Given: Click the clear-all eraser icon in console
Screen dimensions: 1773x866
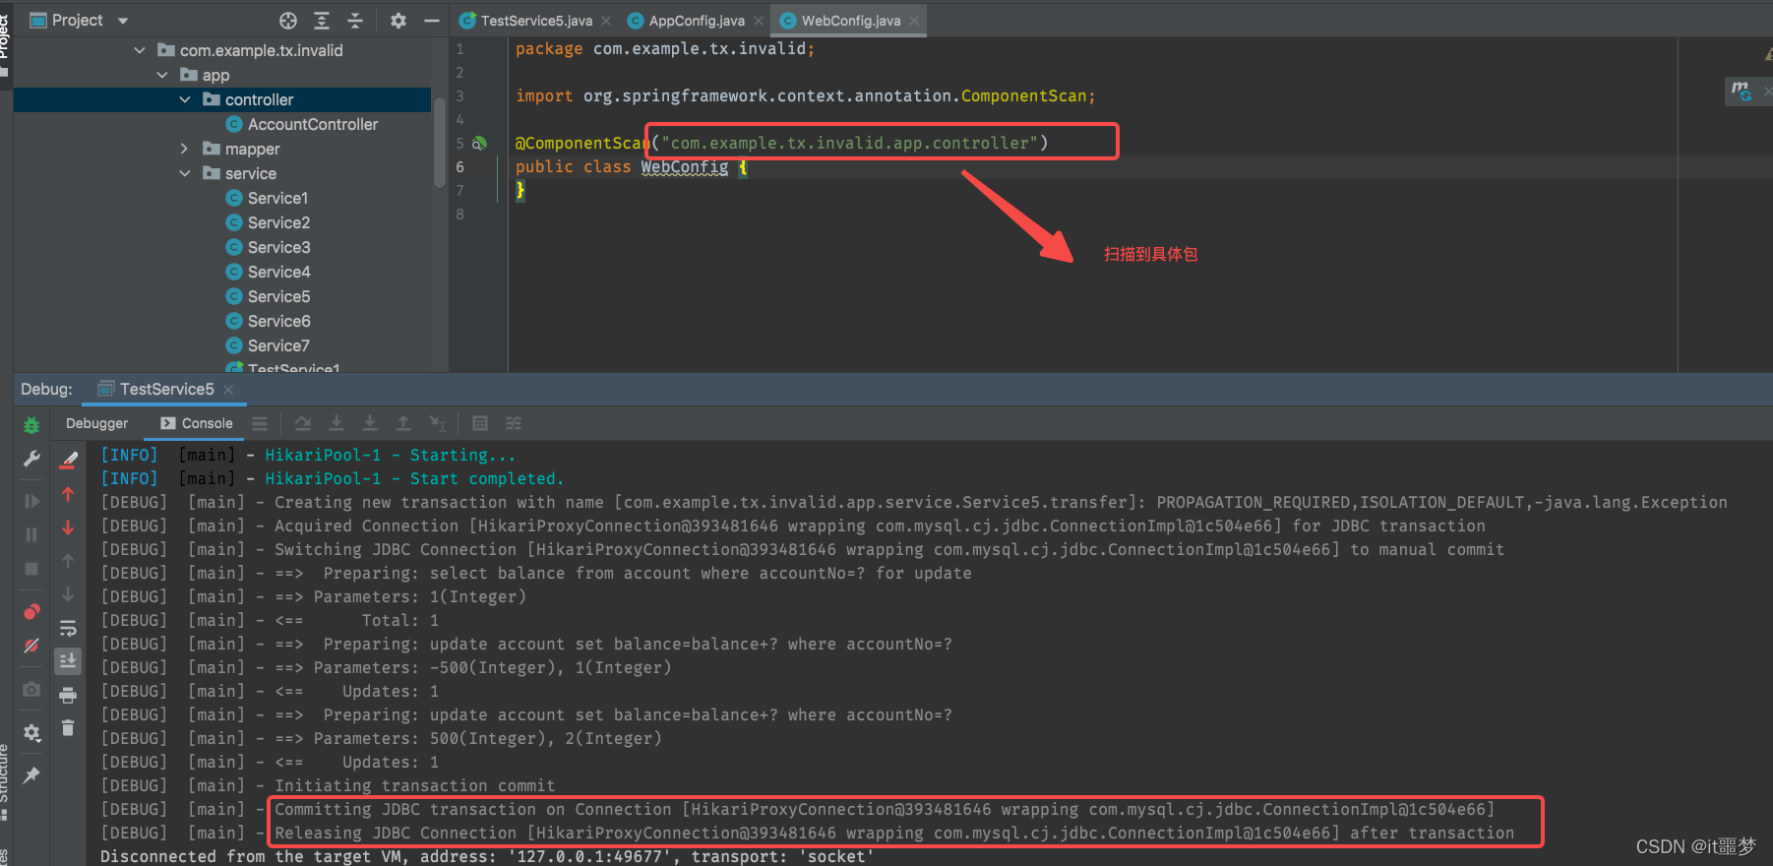Looking at the screenshot, I should tap(68, 460).
